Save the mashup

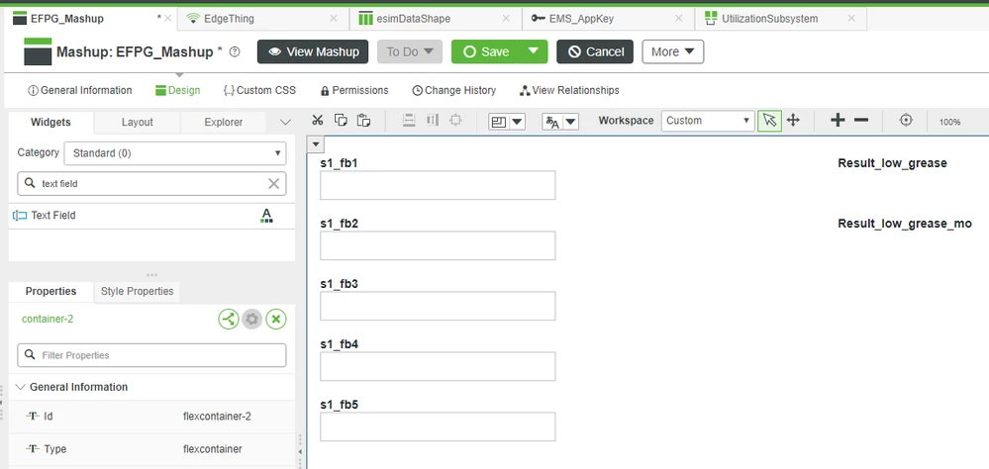pos(484,51)
